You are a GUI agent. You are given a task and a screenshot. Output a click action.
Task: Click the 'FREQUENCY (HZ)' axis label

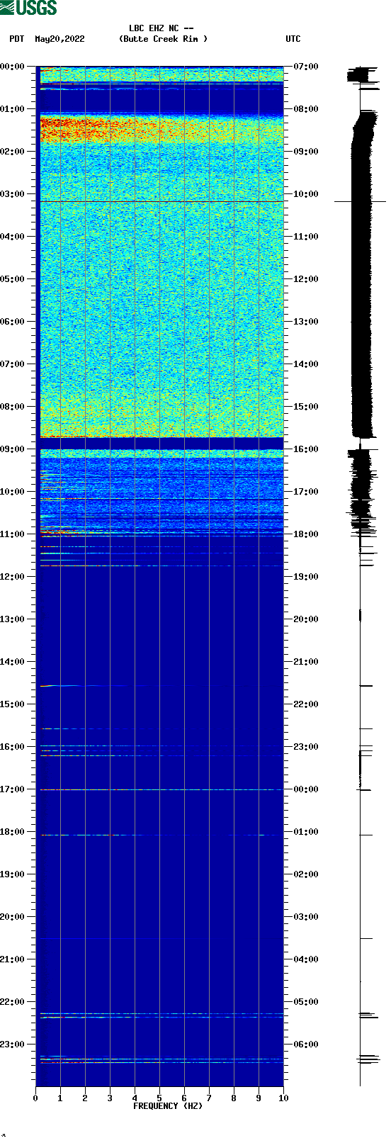pos(168,1106)
